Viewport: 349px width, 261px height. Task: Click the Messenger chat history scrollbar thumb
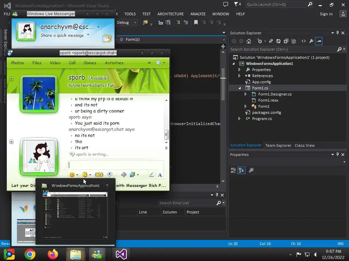pos(166,135)
